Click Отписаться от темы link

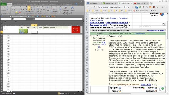[x=156, y=31]
